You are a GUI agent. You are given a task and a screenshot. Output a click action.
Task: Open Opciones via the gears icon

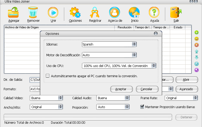pos(75,13)
